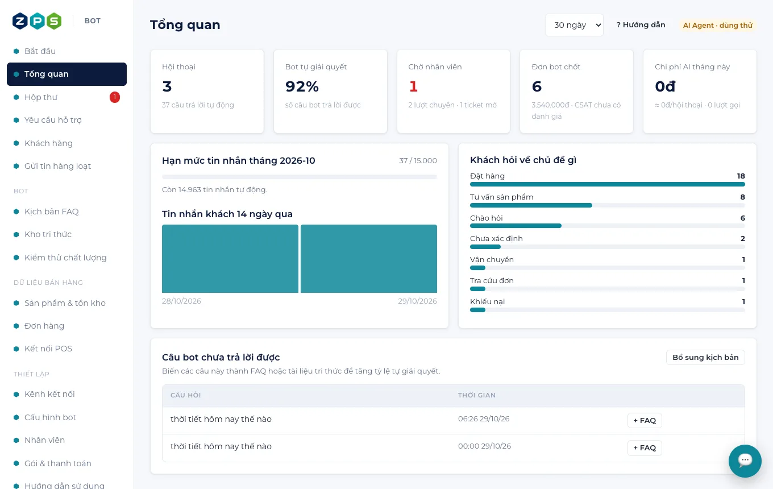
Task: Click the Khiếu nại topic label
Action: click(x=488, y=302)
